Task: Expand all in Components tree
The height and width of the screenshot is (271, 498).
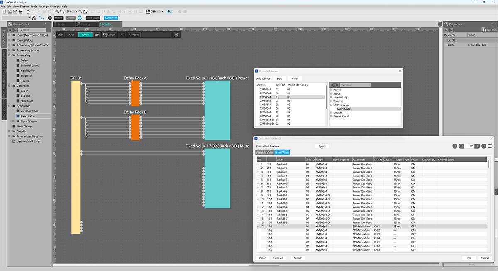Action: pyautogui.click(x=10, y=30)
